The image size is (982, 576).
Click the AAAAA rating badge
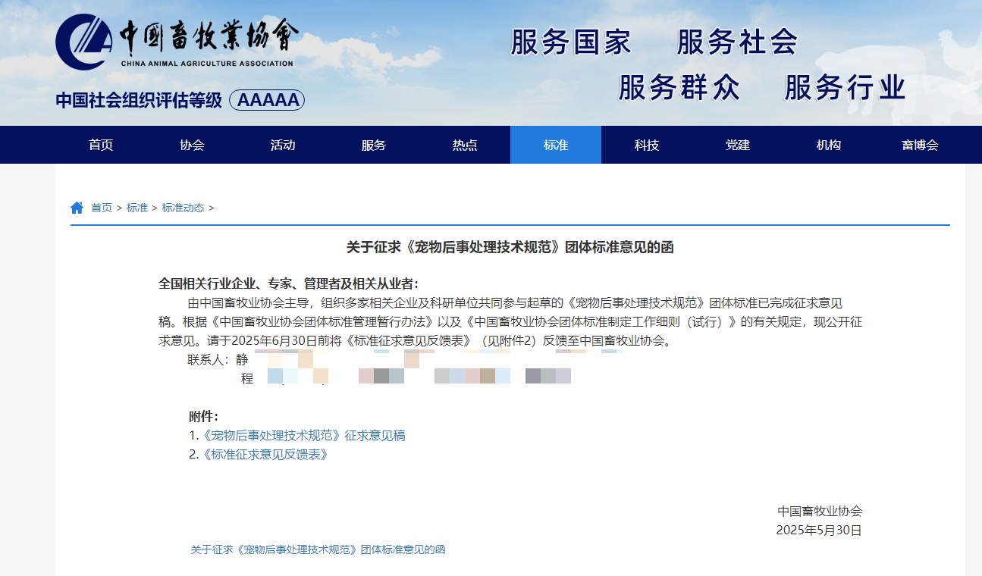267,99
